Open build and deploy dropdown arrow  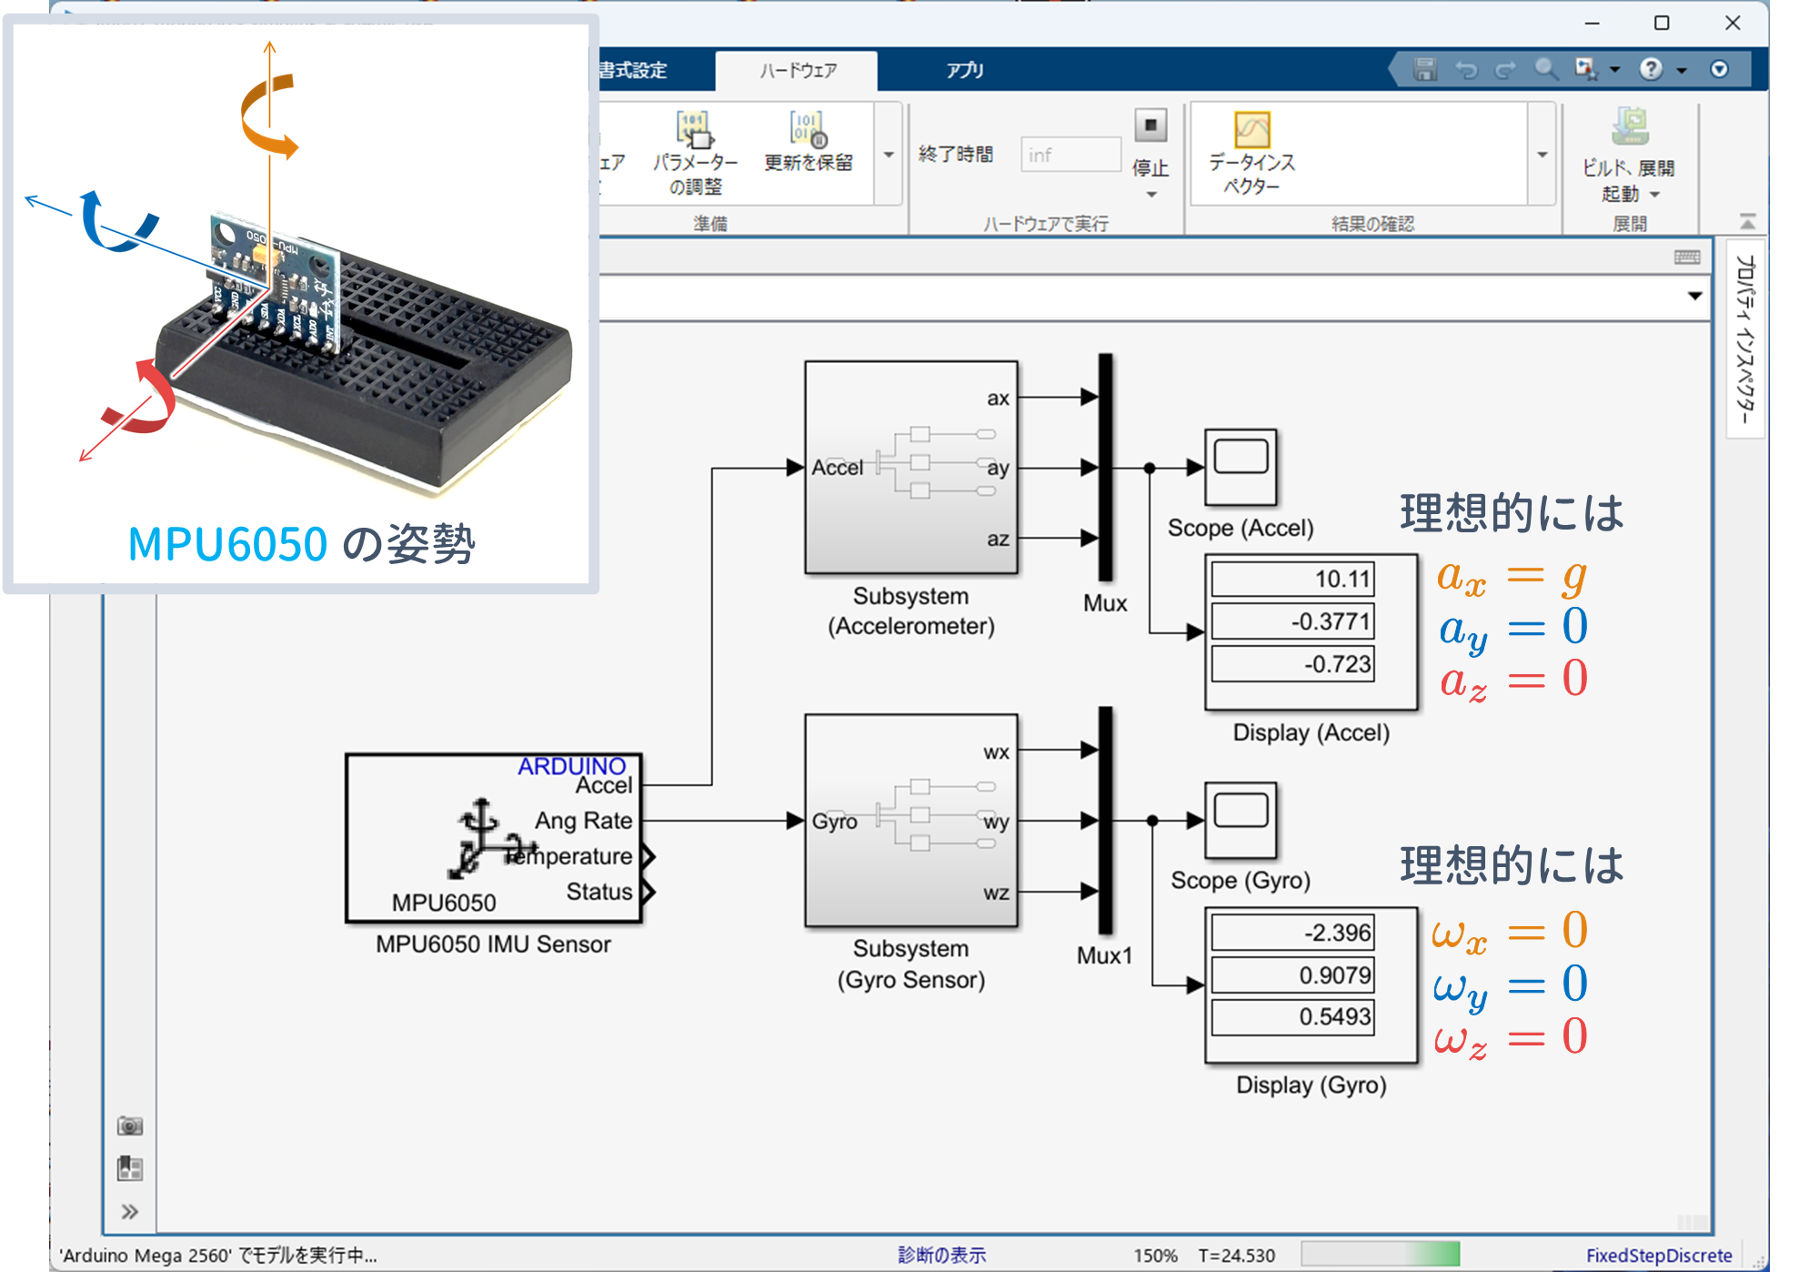[x=1655, y=195]
